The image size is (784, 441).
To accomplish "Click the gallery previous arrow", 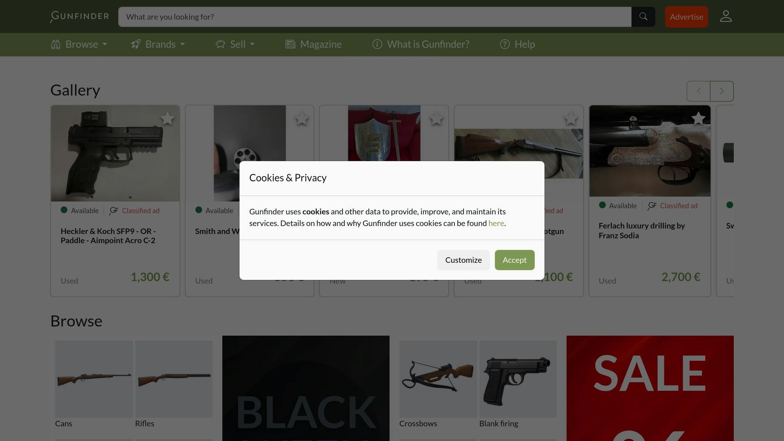I will (x=698, y=91).
